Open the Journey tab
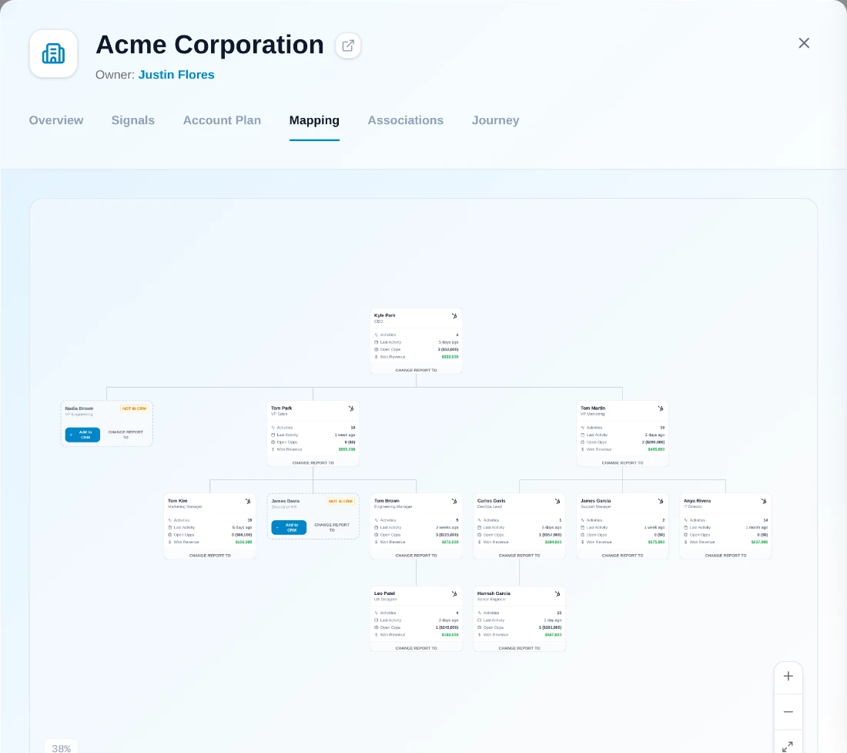 pyautogui.click(x=495, y=120)
